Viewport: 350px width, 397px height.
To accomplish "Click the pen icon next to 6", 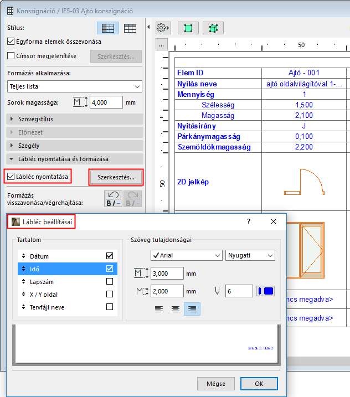I will click(x=217, y=291).
